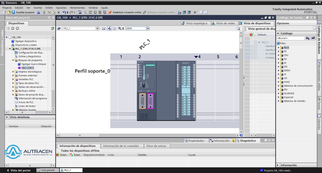Expand the Información section in catalog
The image size is (322, 173).
click(278, 165)
